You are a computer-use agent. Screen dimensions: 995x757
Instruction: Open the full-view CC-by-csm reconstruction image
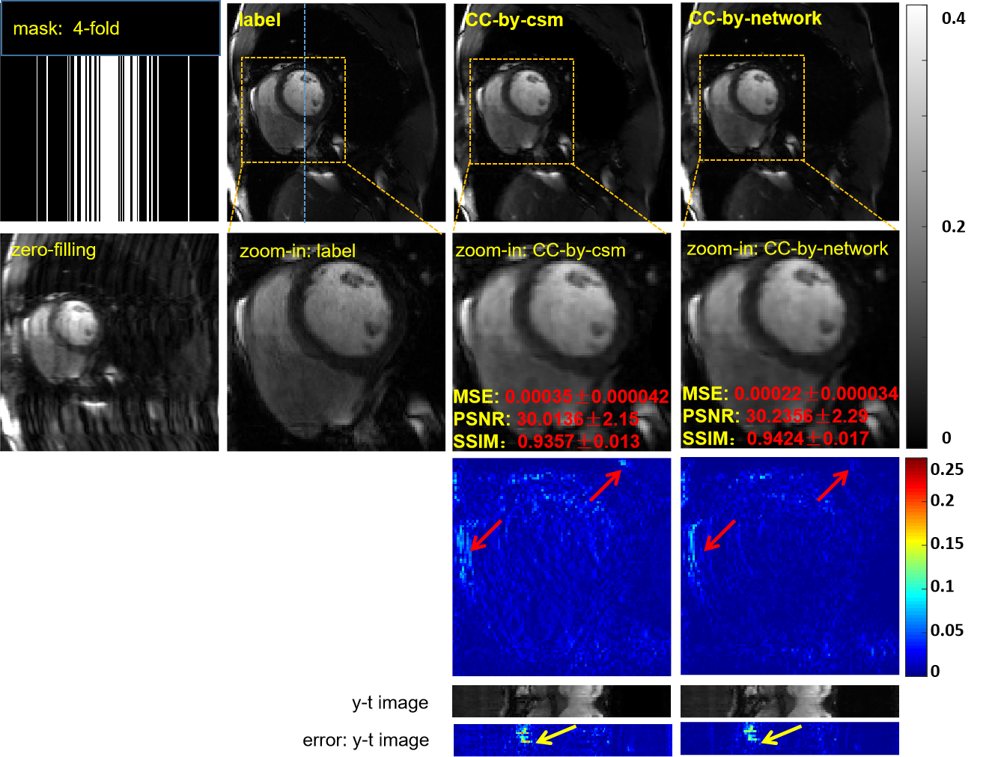[563, 112]
